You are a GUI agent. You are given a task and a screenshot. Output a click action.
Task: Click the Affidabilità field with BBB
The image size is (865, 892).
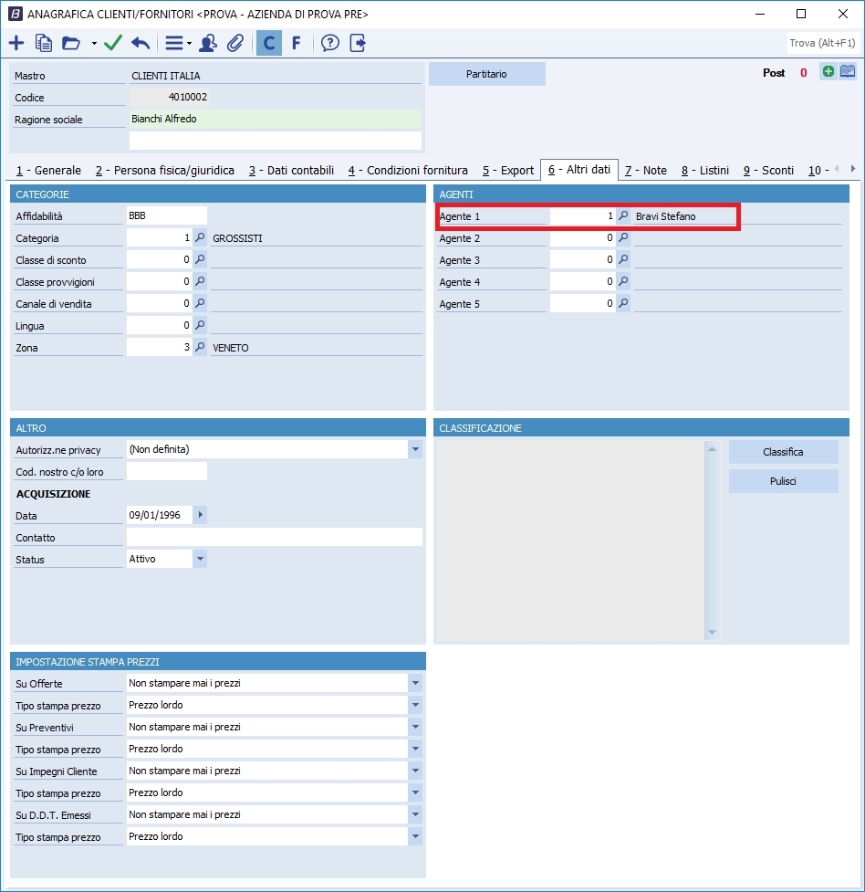(x=167, y=215)
